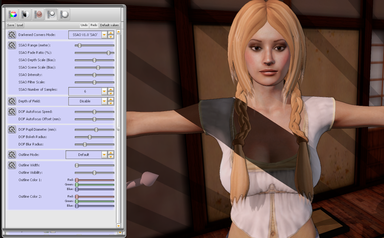This screenshot has width=384, height=238.
Task: Step Darkened Corners Mode to previous option
Action: click(x=111, y=33)
